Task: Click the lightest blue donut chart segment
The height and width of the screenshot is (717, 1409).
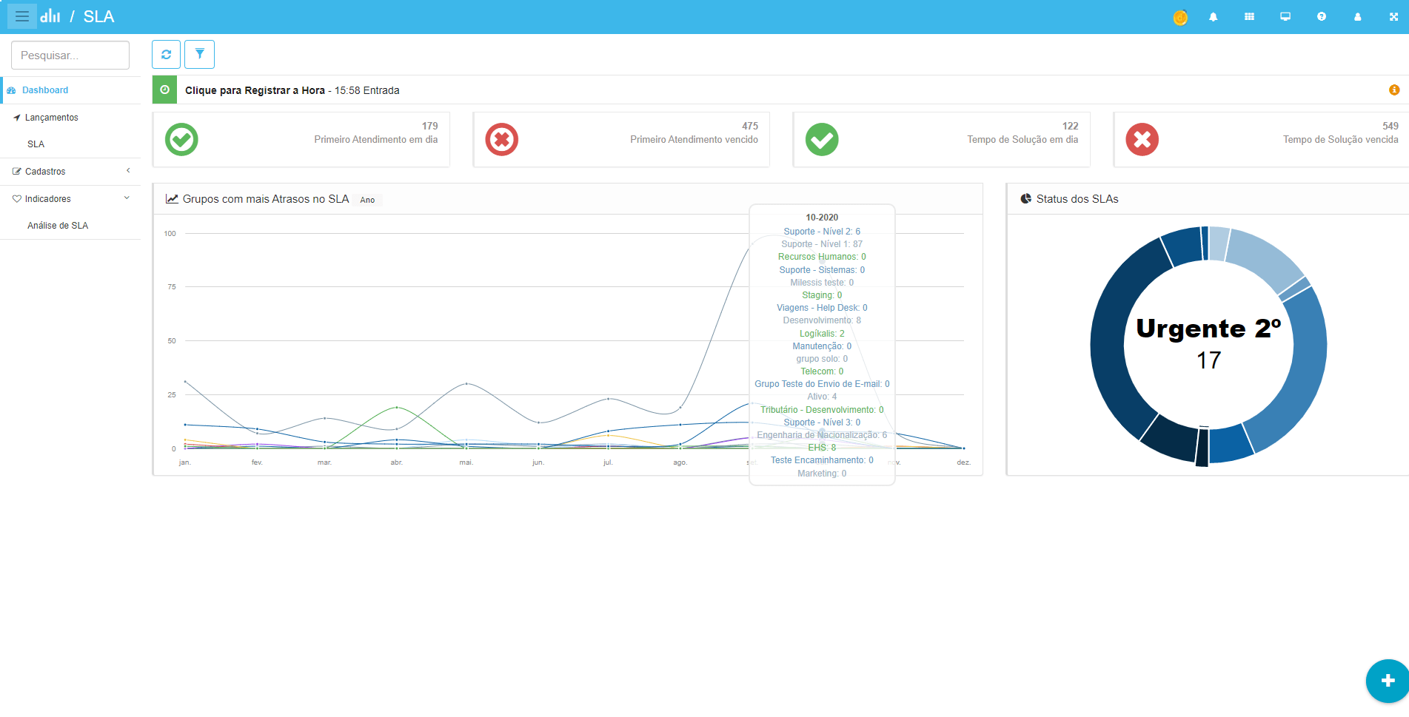Action: (1219, 244)
